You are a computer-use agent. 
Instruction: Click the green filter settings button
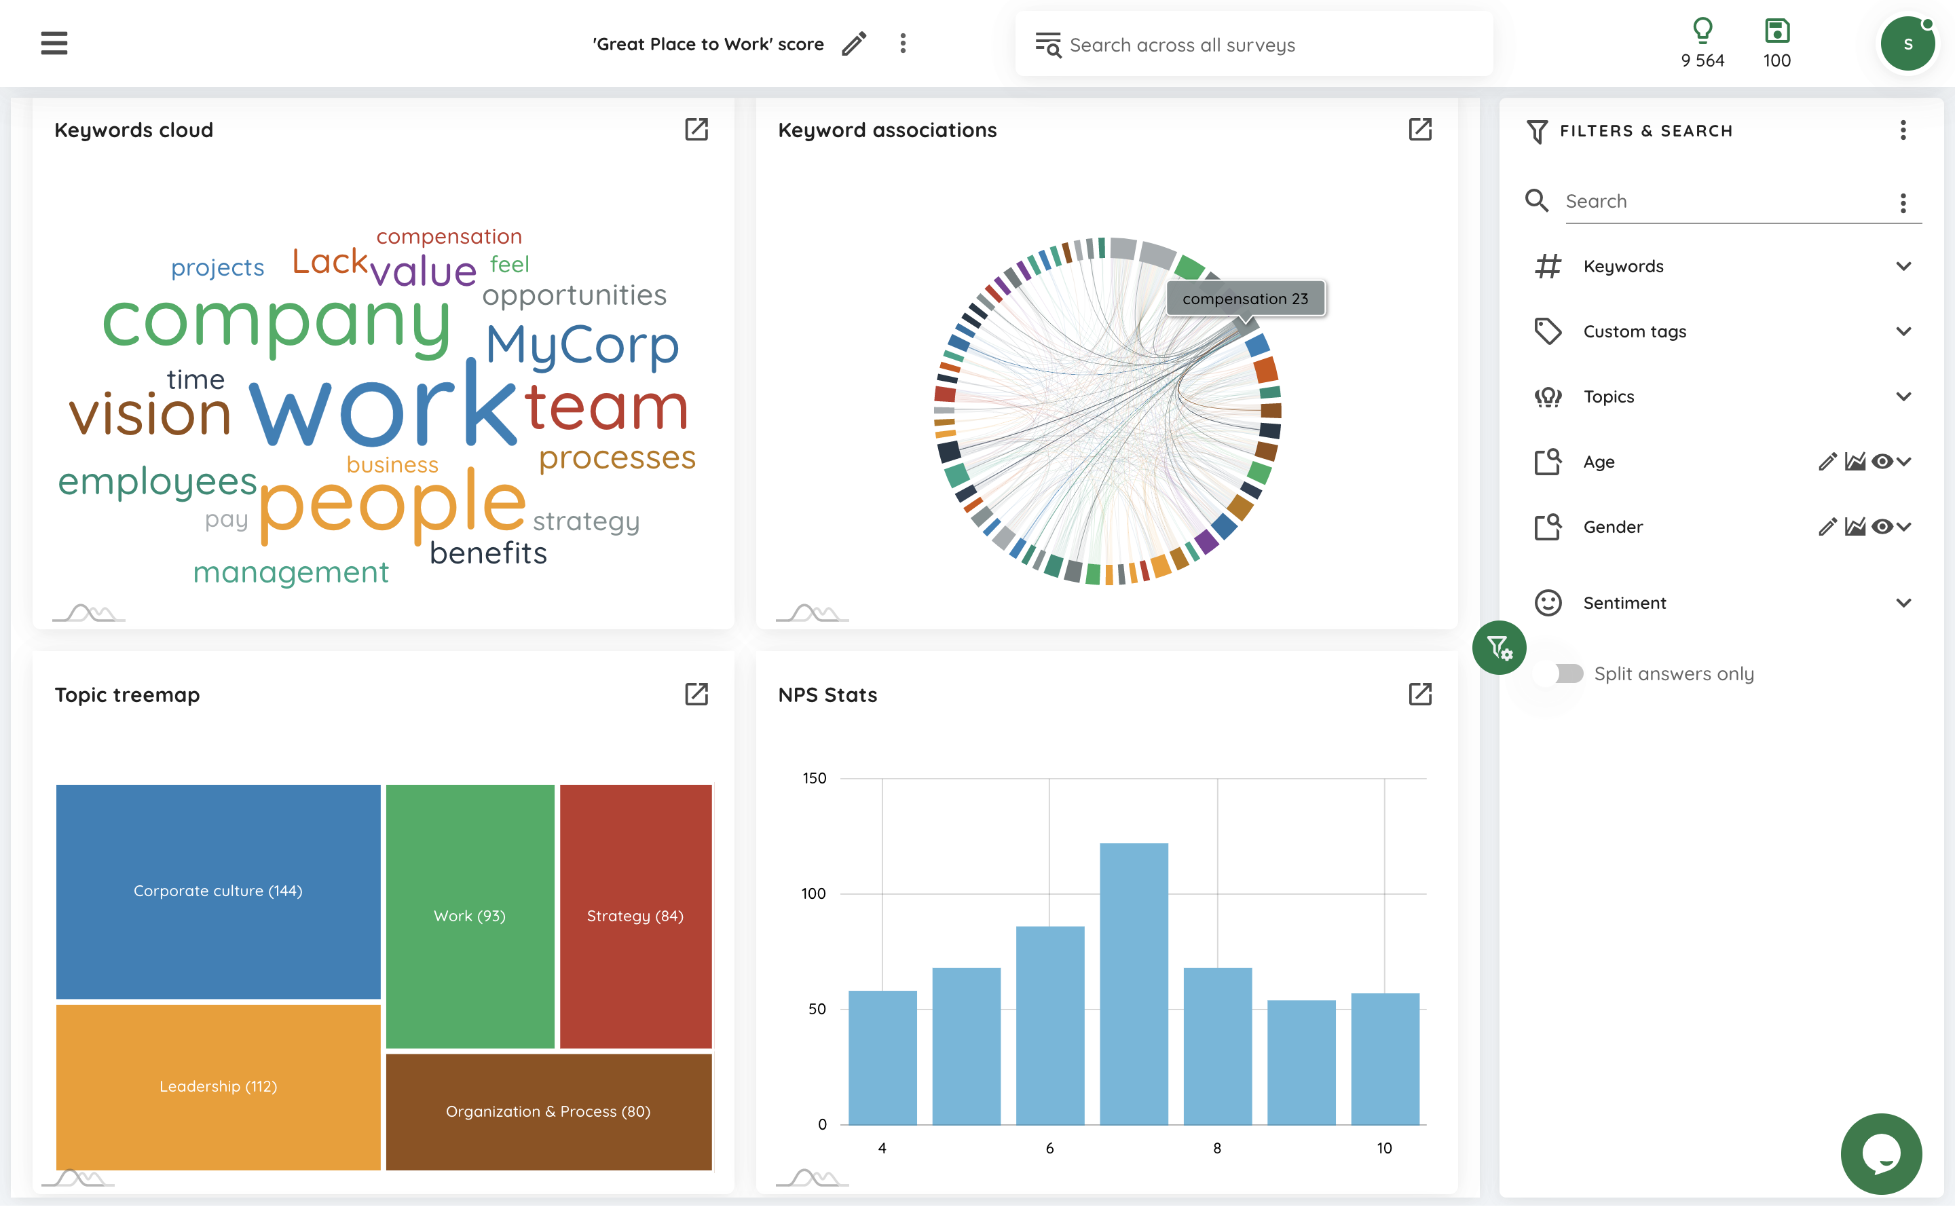point(1499,648)
